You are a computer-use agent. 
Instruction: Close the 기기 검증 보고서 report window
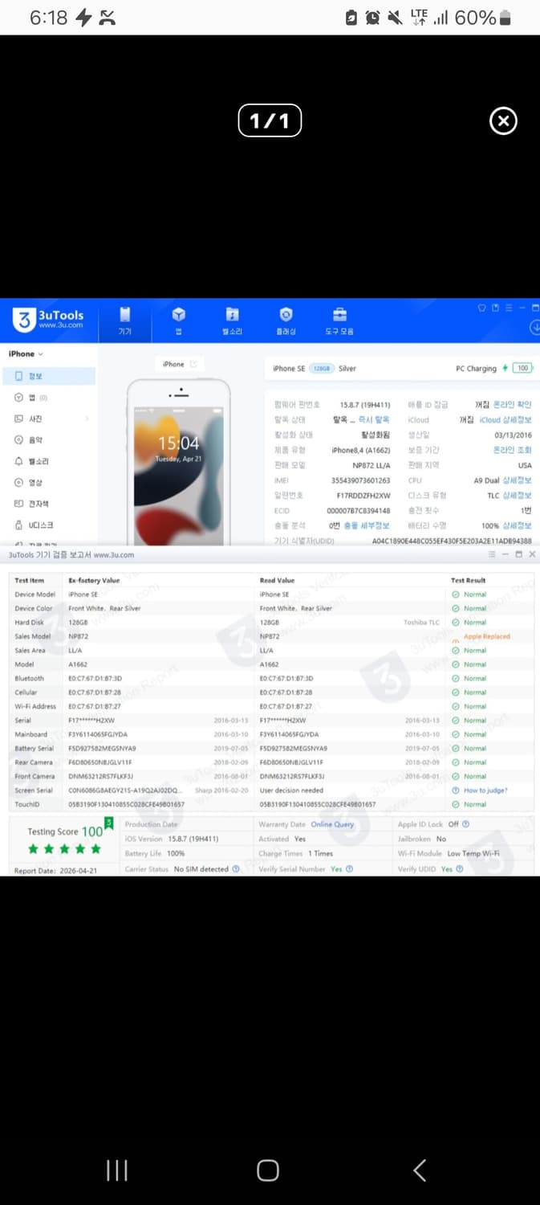532,555
